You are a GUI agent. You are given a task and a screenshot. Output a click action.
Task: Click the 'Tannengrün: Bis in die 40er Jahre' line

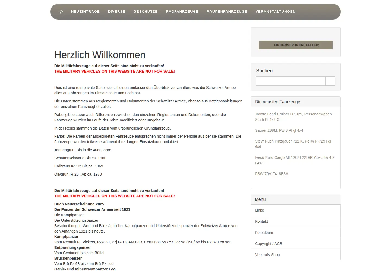tap(83, 150)
